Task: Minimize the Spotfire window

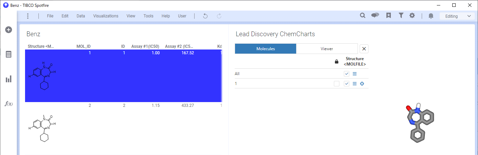Action: click(x=438, y=5)
